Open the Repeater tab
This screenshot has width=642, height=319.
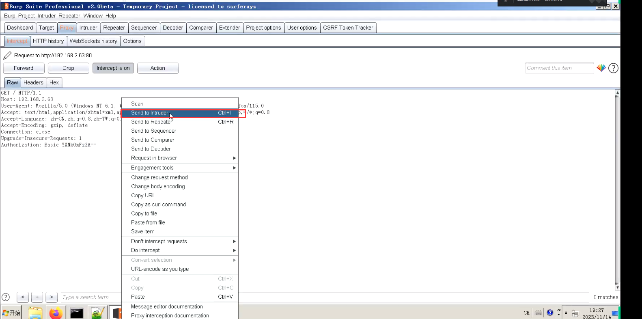click(114, 28)
